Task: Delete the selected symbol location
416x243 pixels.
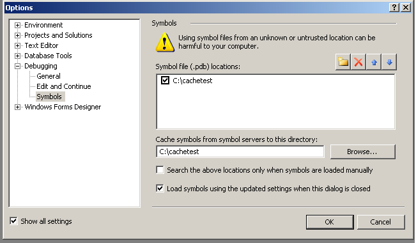Action: click(358, 62)
